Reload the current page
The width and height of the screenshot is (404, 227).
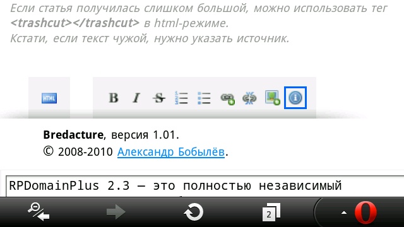(193, 212)
